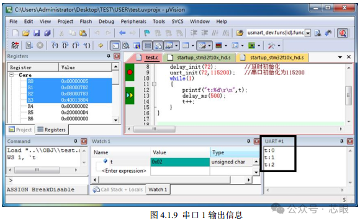
Task: Click the editor horizontal scrollbar thumb
Action: 155,129
